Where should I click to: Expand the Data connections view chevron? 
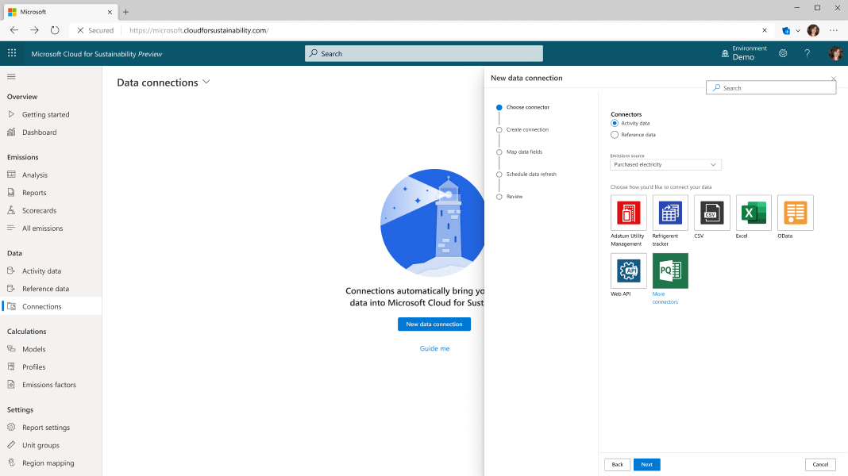pyautogui.click(x=206, y=83)
